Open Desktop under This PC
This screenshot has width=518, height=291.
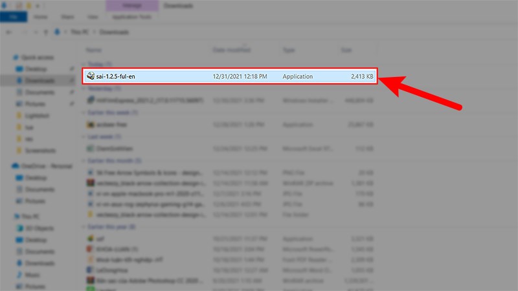click(x=36, y=240)
